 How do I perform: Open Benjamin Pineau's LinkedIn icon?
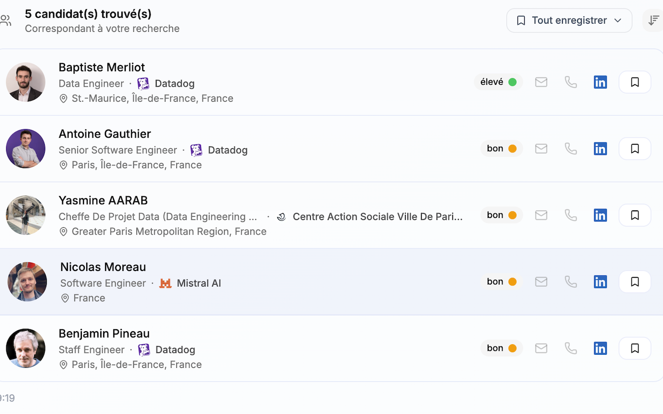pos(600,348)
